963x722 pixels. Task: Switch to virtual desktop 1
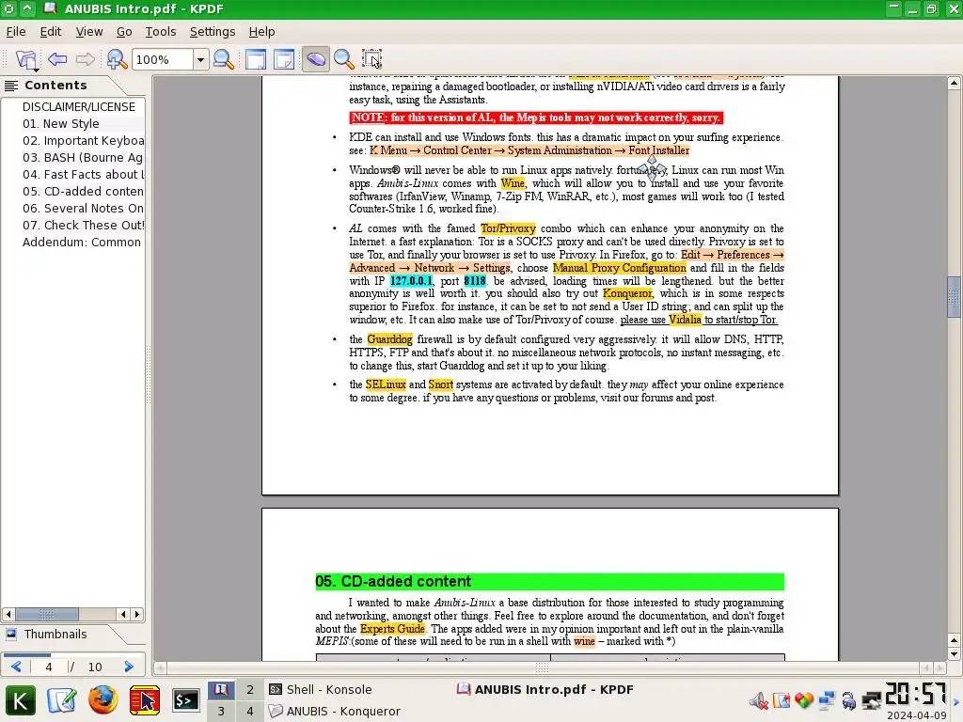tap(221, 689)
